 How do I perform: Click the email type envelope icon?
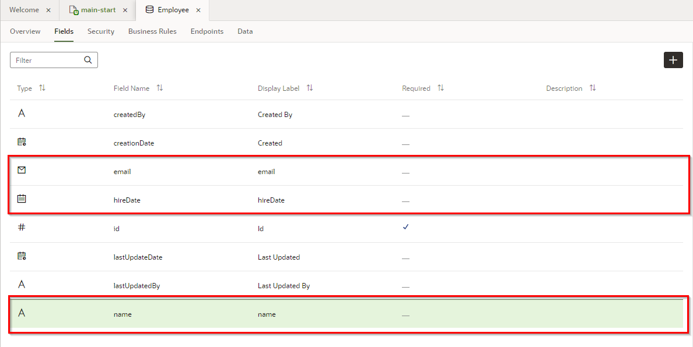22,171
